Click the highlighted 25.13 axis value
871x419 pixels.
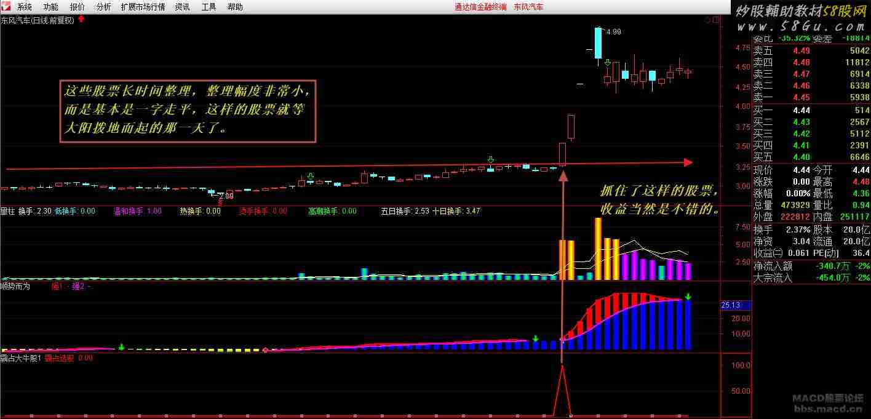click(x=736, y=305)
